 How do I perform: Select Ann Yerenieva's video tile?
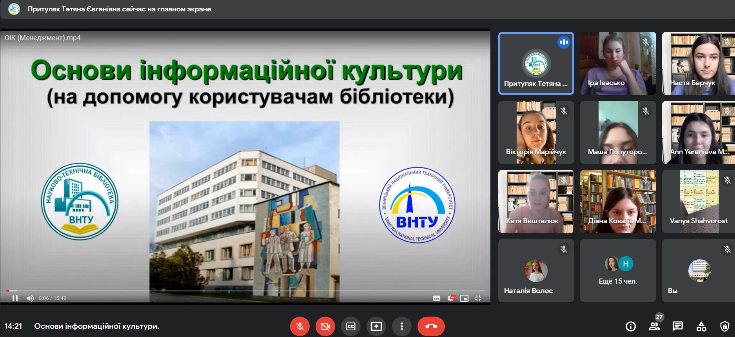699,133
